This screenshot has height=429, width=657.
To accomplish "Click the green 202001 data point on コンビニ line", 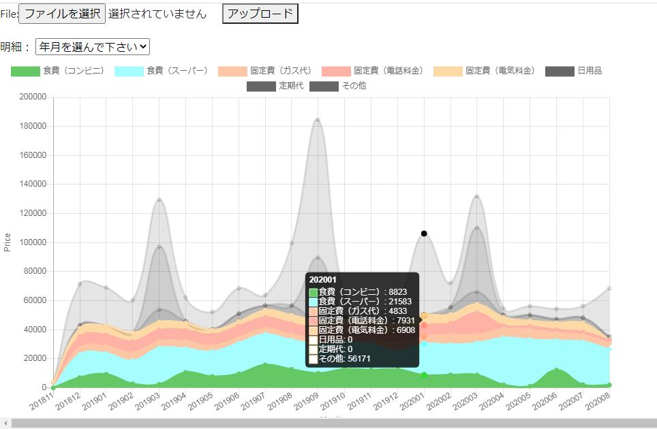I will pyautogui.click(x=424, y=375).
